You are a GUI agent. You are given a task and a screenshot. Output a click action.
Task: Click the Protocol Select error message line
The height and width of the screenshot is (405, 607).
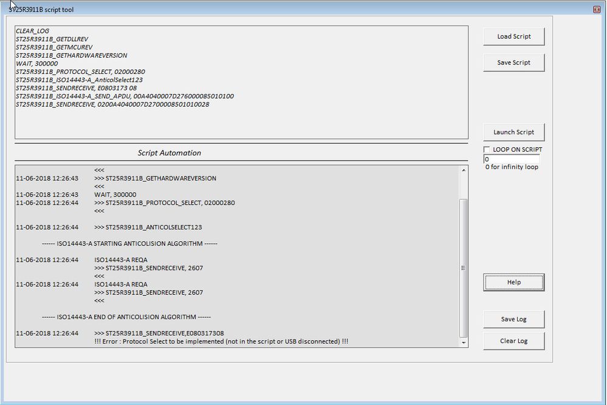coord(221,341)
